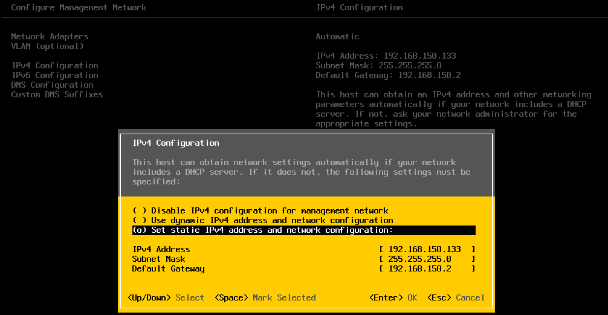Screen dimensions: 608x315
Task: Select Network Adapters in the left menu
Action: click(50, 36)
